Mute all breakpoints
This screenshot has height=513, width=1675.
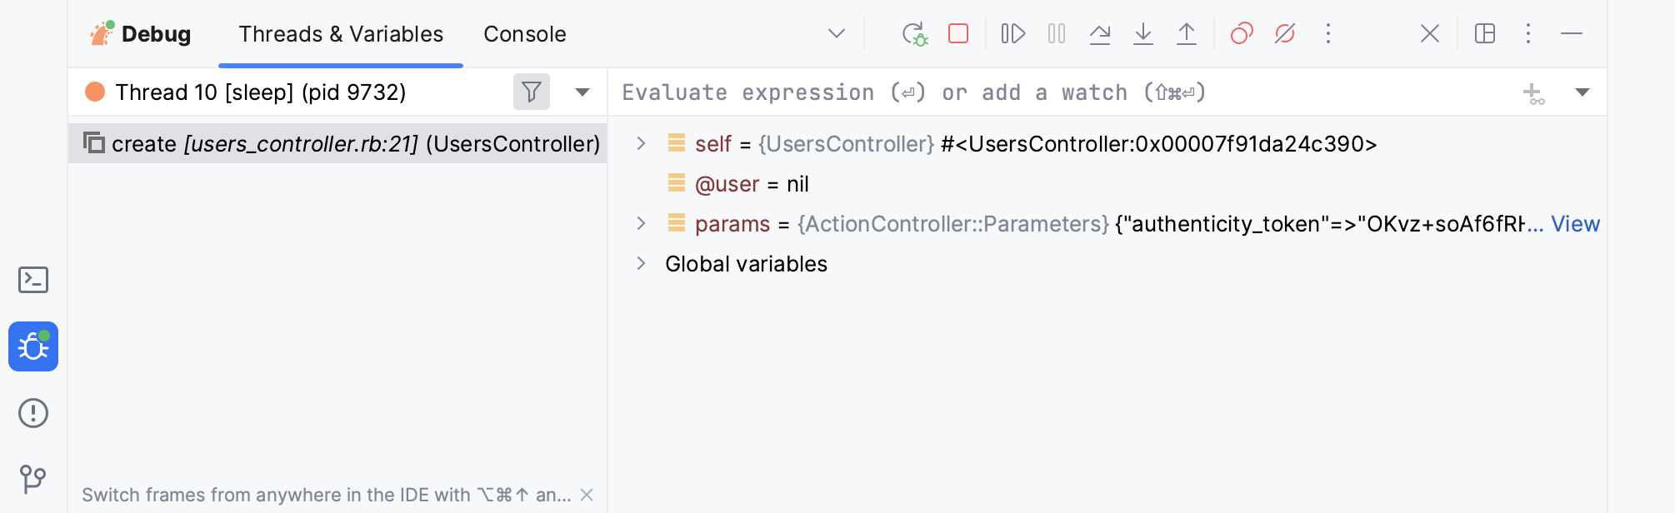[1283, 33]
